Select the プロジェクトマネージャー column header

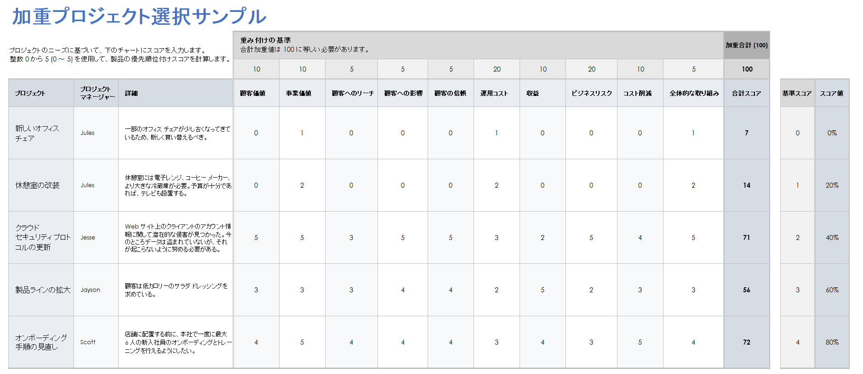[96, 93]
